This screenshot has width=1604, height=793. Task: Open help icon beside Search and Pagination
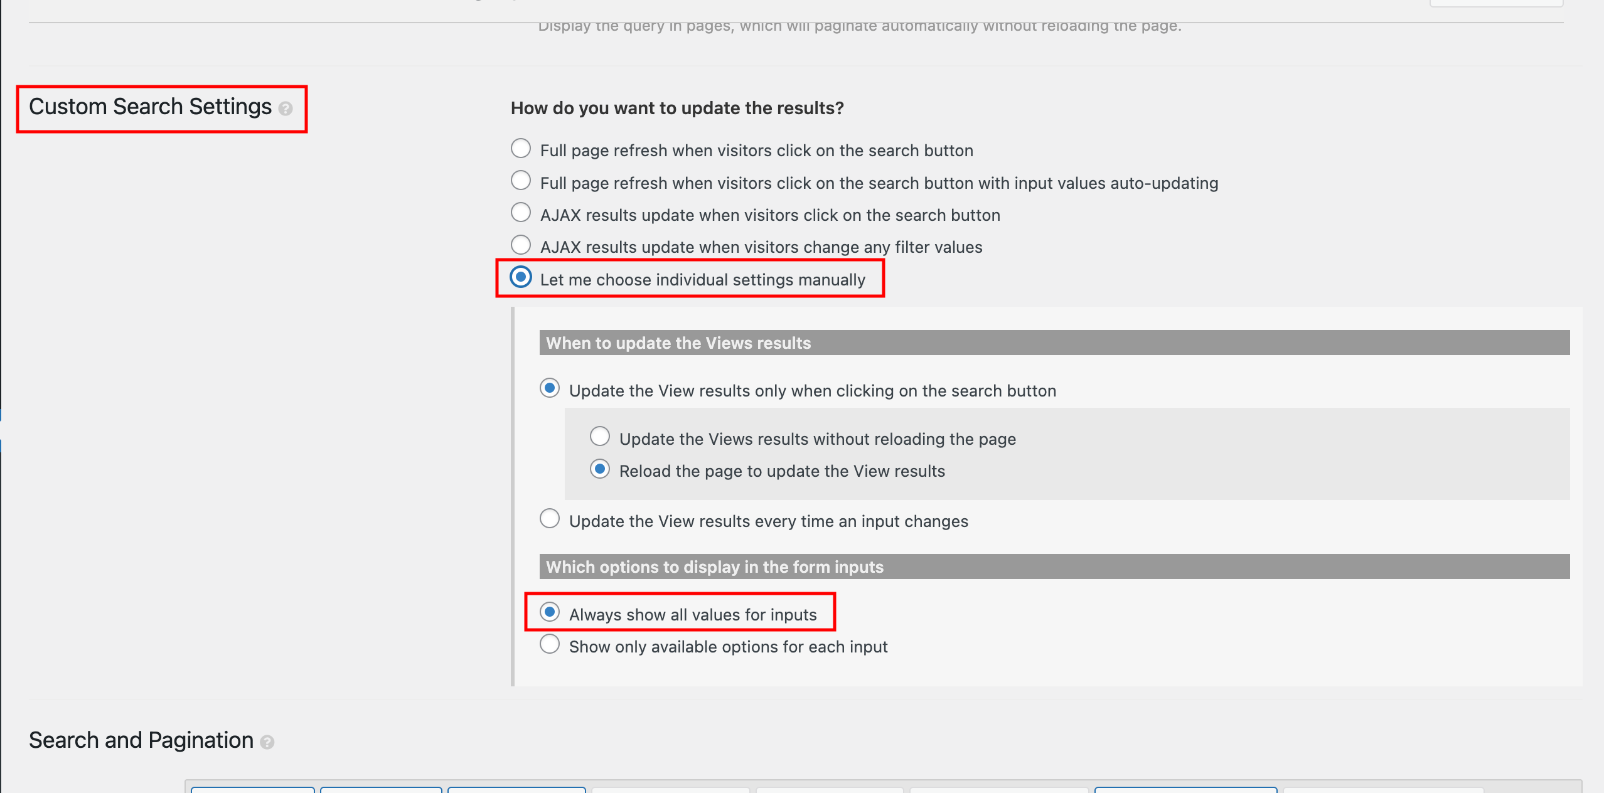tap(267, 743)
